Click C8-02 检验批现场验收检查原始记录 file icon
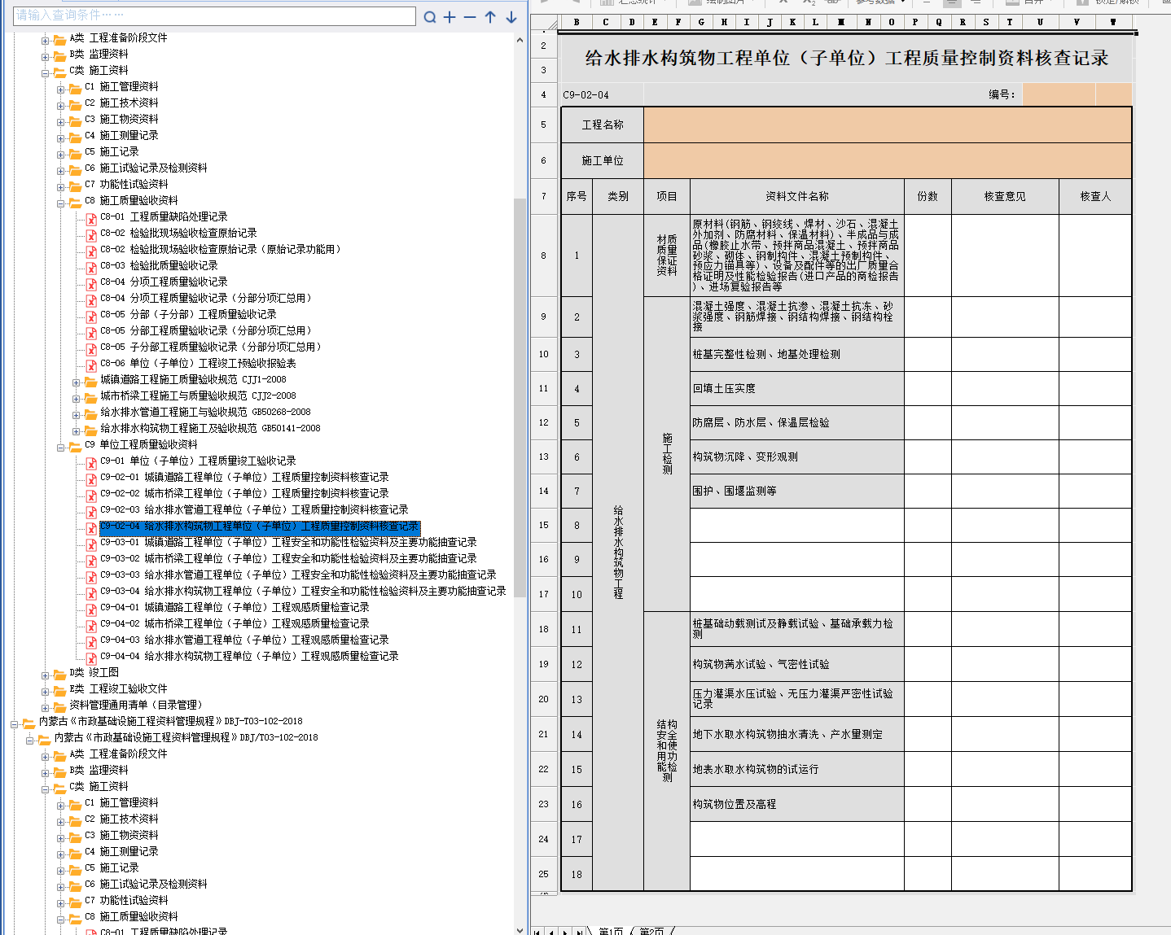Screen dimensions: 1171x935 pyautogui.click(x=92, y=234)
